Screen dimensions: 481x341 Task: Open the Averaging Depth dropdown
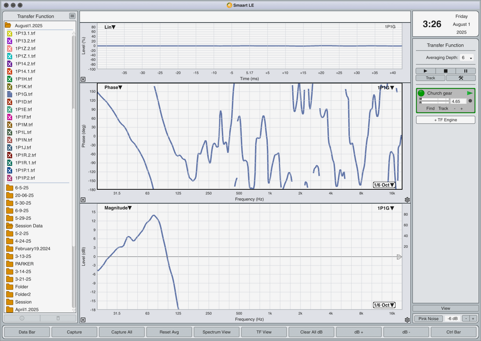(466, 58)
